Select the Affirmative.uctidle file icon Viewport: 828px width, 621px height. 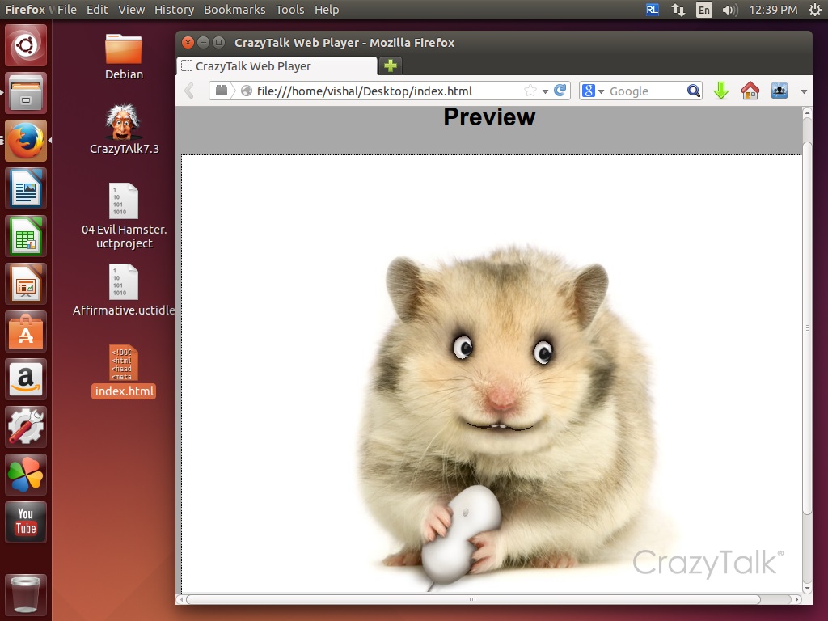click(124, 290)
